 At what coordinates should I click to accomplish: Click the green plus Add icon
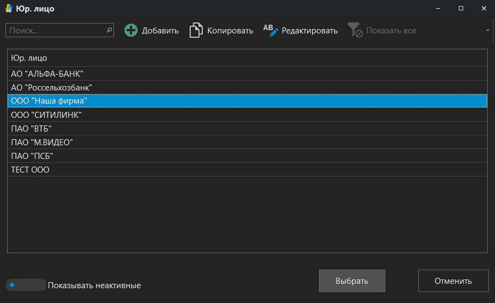pos(131,31)
